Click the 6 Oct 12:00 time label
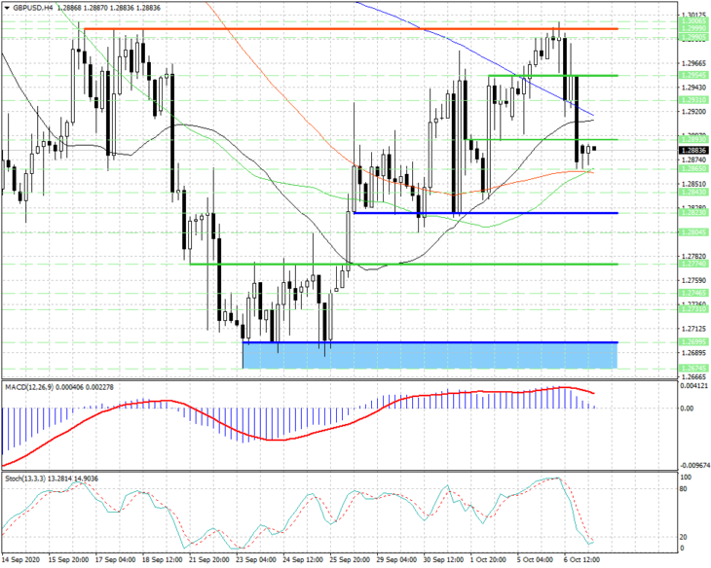Screen dimensions: 711x568 point(581,560)
